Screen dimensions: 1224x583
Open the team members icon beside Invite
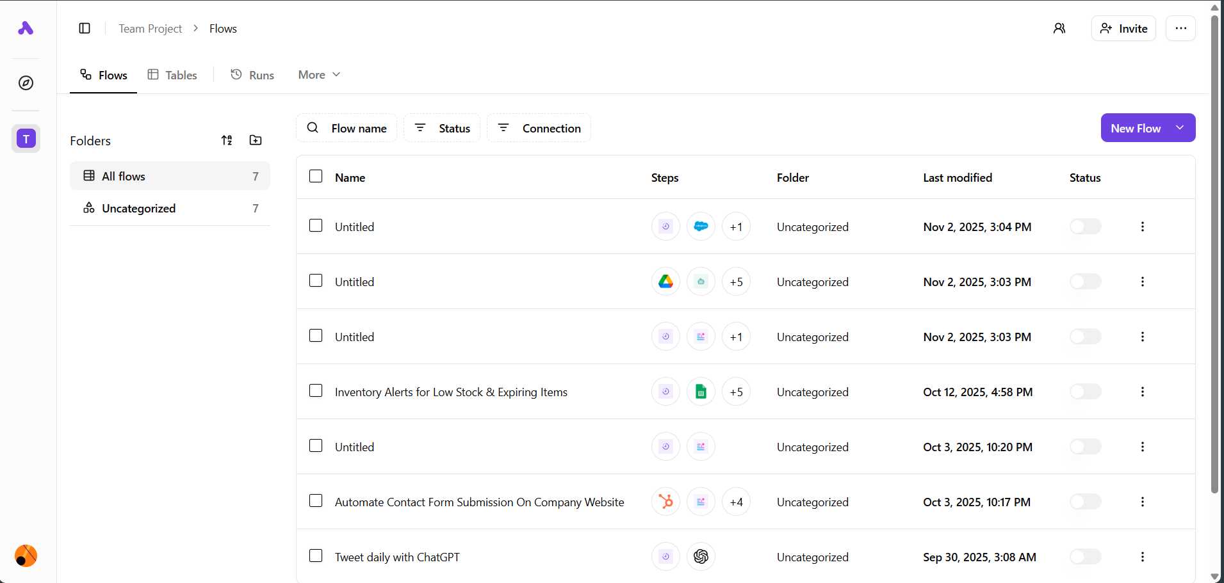pos(1059,28)
